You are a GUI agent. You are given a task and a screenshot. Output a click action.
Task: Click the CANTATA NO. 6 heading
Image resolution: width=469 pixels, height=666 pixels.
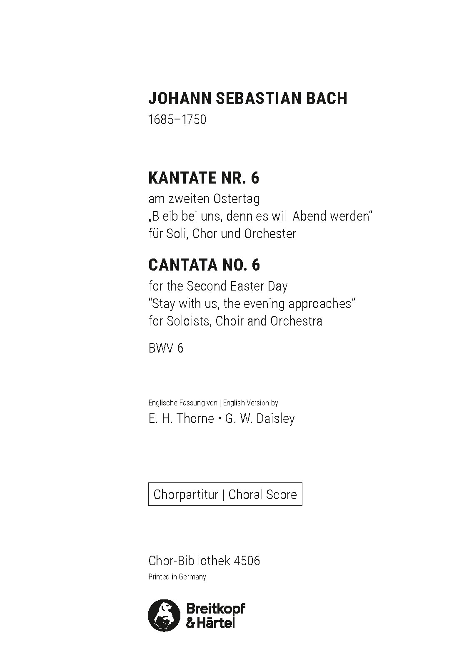point(204,265)
